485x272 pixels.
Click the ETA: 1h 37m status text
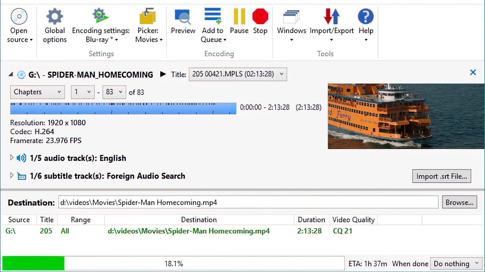click(x=368, y=264)
